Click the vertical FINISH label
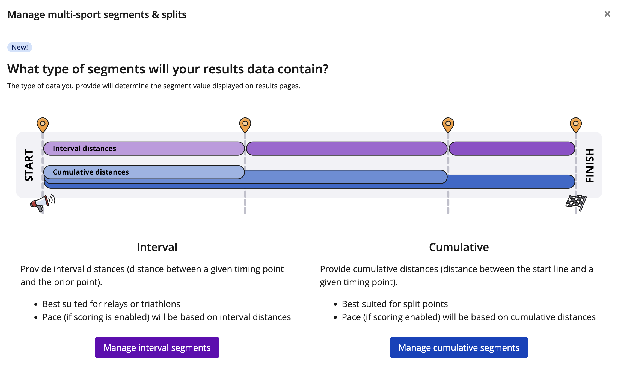This screenshot has width=618, height=377. click(x=590, y=165)
